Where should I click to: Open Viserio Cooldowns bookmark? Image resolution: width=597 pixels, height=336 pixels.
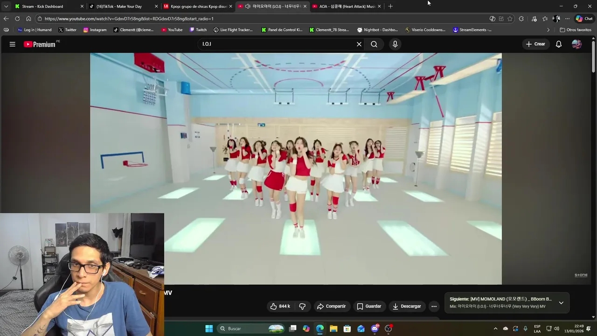click(x=425, y=30)
